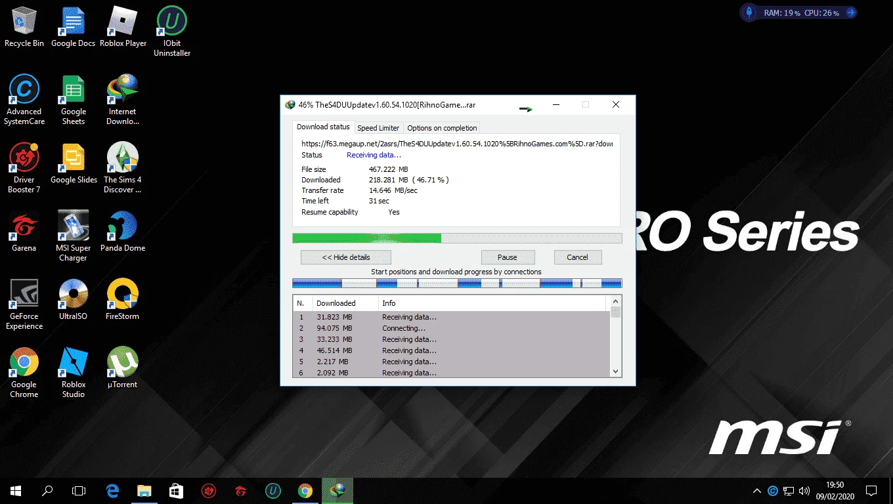Click the connections list scroll down arrow

click(615, 371)
